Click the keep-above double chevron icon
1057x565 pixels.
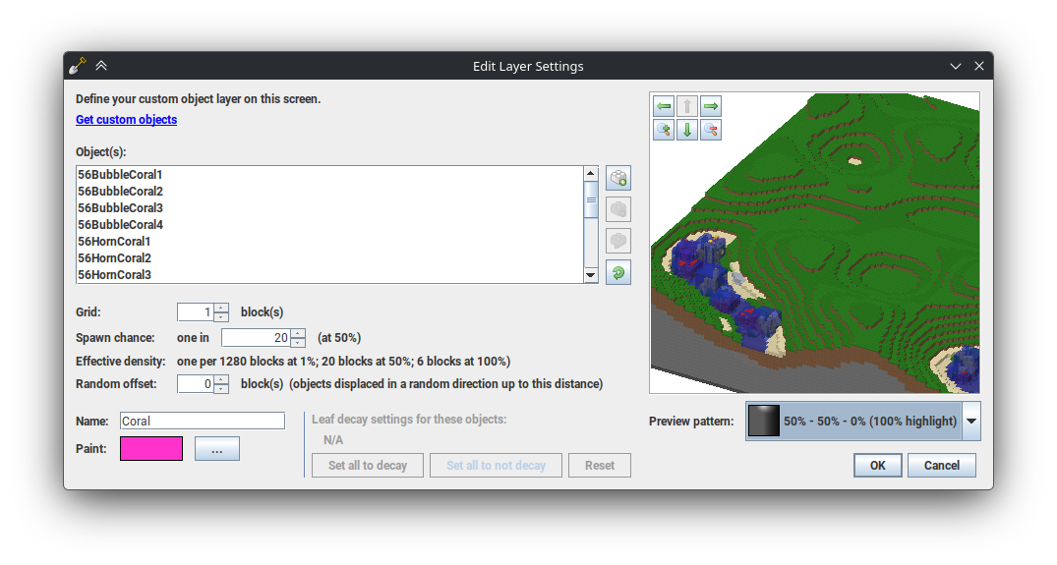pos(101,66)
